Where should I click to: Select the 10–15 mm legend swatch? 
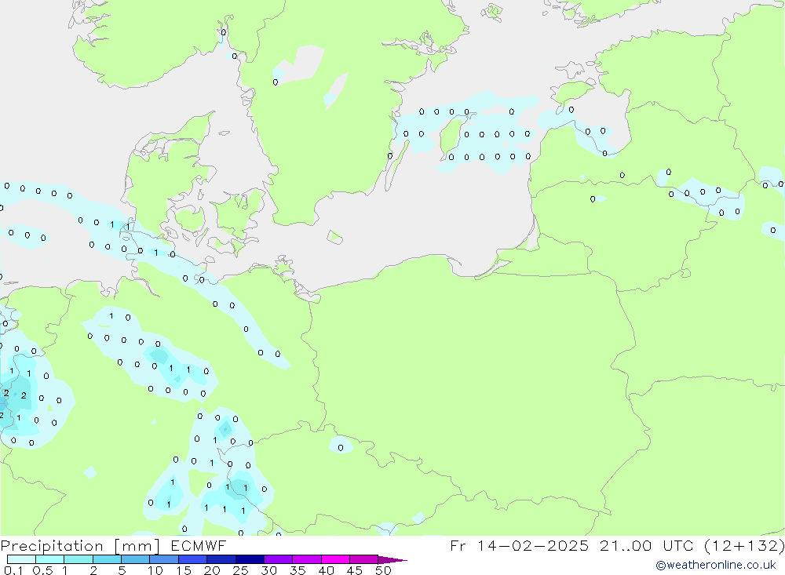164,559
